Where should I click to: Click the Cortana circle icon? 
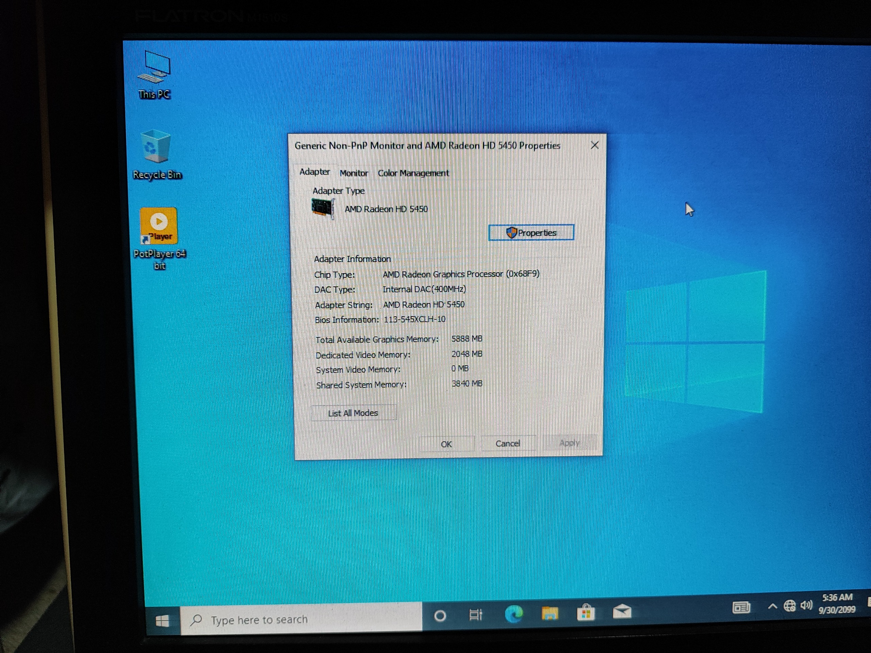point(440,616)
